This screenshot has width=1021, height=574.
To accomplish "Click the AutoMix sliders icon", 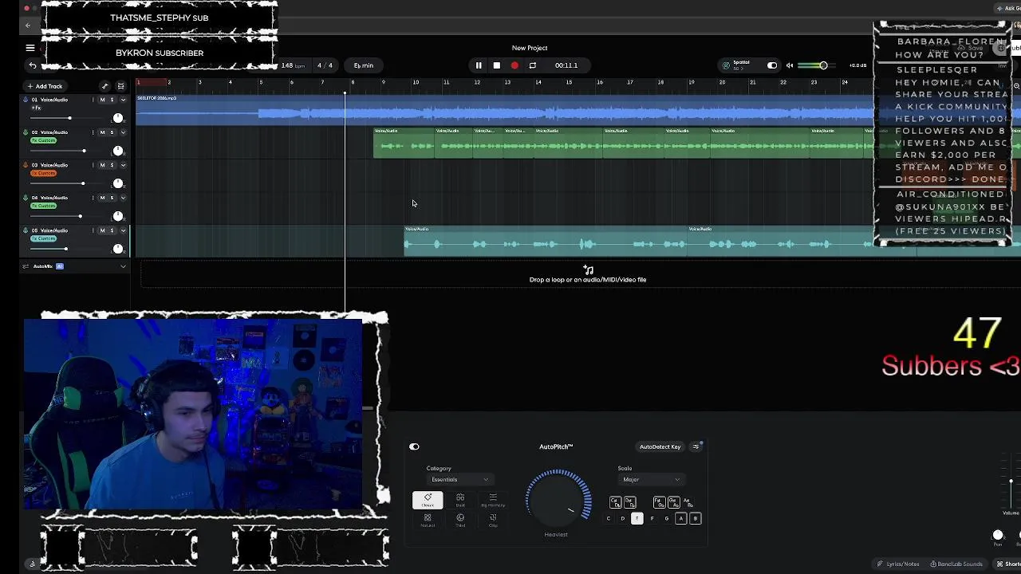I will 26,266.
